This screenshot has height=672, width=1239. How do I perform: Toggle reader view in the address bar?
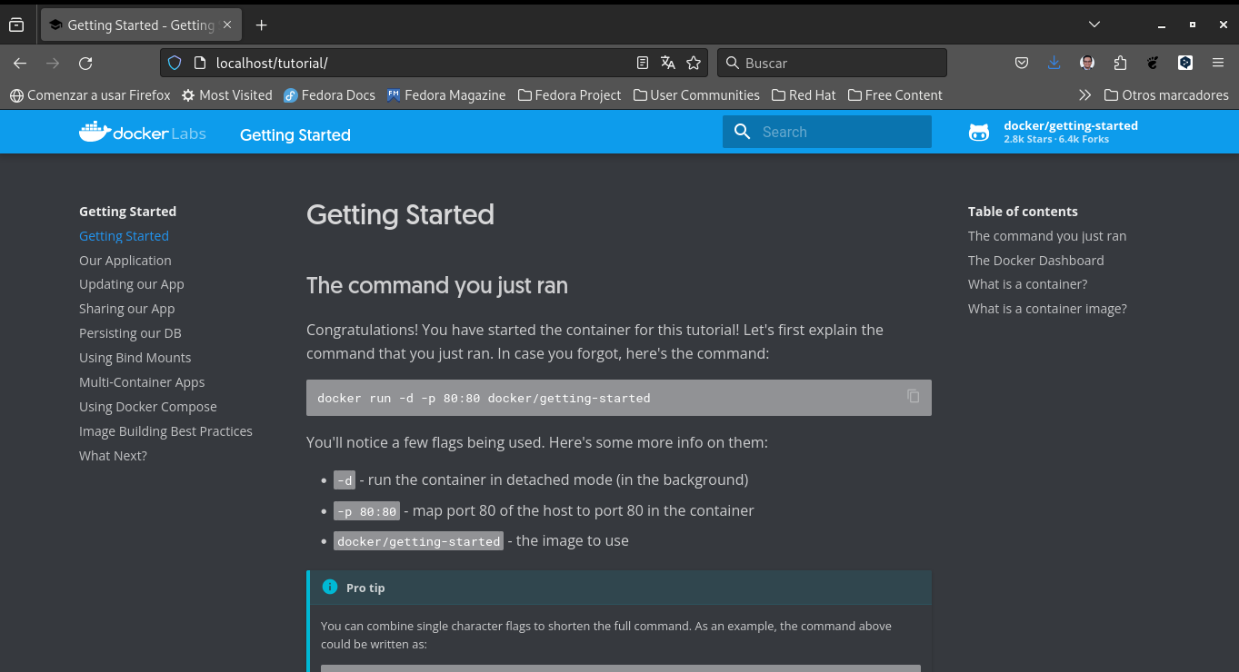click(x=643, y=63)
